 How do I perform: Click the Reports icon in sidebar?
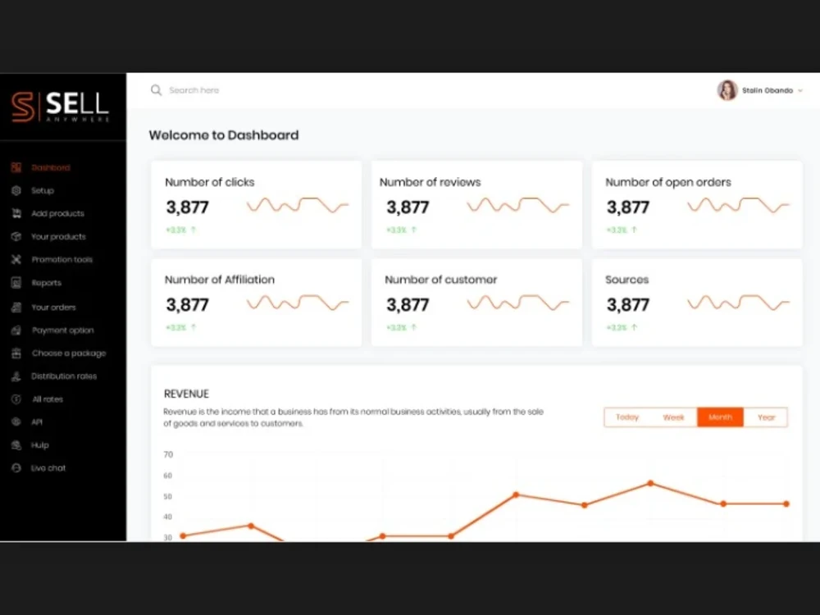(x=16, y=282)
